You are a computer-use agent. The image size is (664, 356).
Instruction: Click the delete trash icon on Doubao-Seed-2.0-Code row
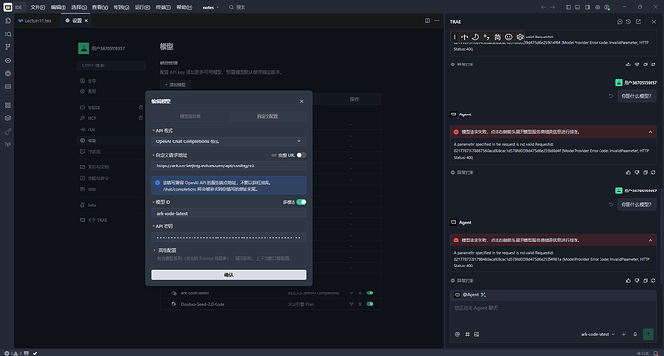pyautogui.click(x=360, y=304)
